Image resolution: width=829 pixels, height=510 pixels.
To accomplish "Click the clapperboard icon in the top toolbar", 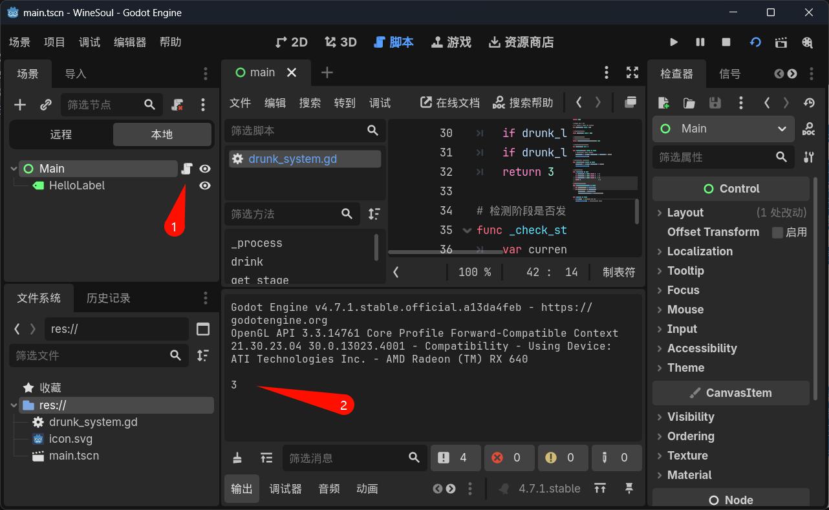I will 781,42.
